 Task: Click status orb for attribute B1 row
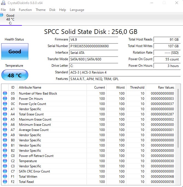click(5, 145)
